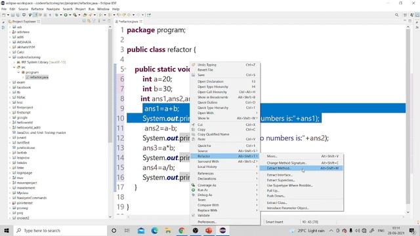Collapse the program package node

(x=19, y=73)
